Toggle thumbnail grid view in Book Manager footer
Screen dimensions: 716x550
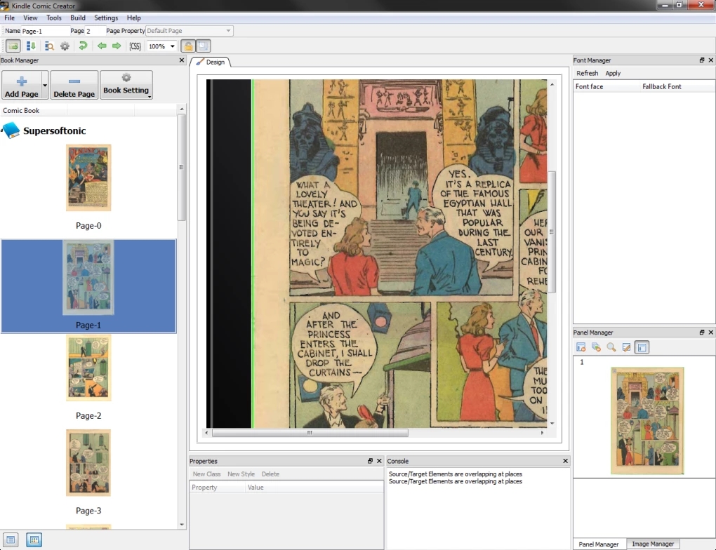tap(34, 539)
